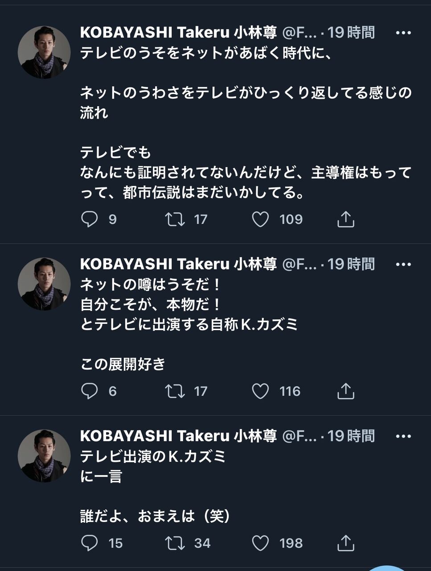This screenshot has width=431, height=571.
Task: Share the tweet ending この展開好き
Action: click(345, 391)
